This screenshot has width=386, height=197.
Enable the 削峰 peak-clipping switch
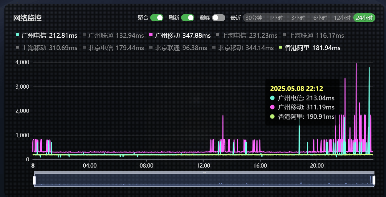pos(218,18)
